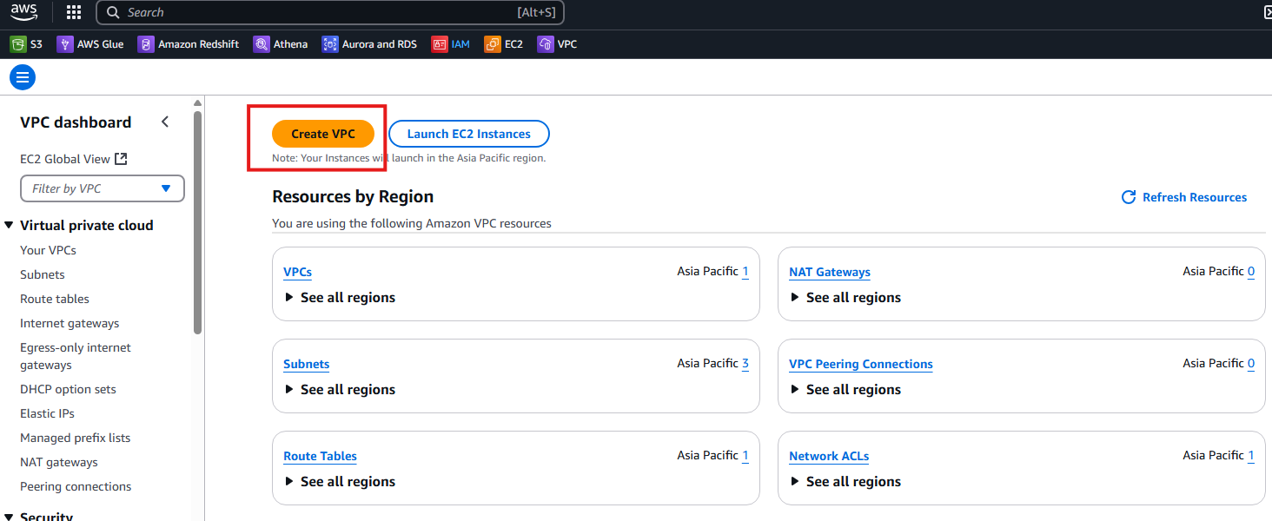Click the Subnets Asia Pacific count 3
1272x521 pixels.
(x=745, y=364)
